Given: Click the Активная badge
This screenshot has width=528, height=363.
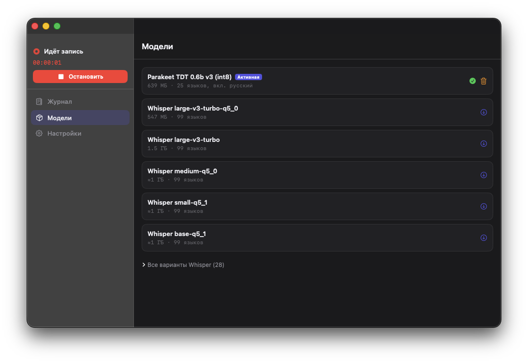Looking at the screenshot, I should pyautogui.click(x=249, y=77).
